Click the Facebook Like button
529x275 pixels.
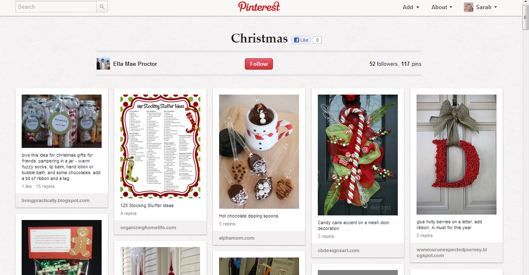[x=301, y=40]
